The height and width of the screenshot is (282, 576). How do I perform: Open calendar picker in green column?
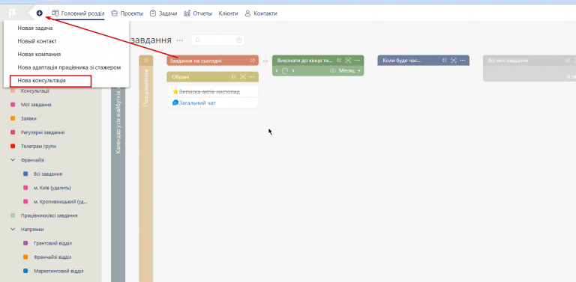[285, 70]
